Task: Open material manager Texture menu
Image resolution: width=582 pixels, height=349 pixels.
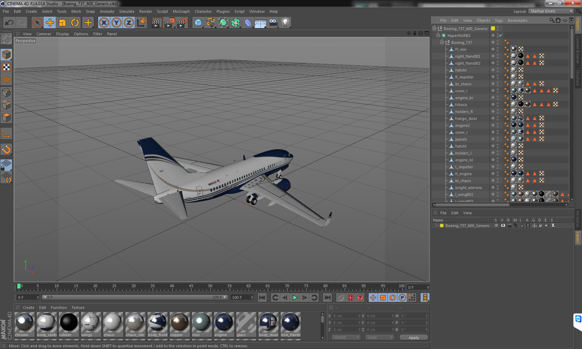Action: pyautogui.click(x=78, y=308)
